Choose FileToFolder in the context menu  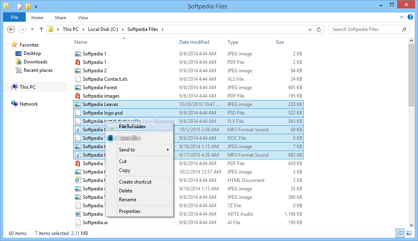click(x=139, y=127)
